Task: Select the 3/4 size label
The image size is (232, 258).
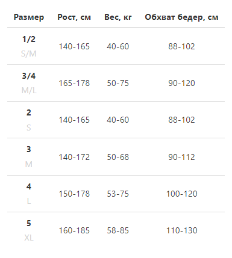Action: pyautogui.click(x=29, y=76)
